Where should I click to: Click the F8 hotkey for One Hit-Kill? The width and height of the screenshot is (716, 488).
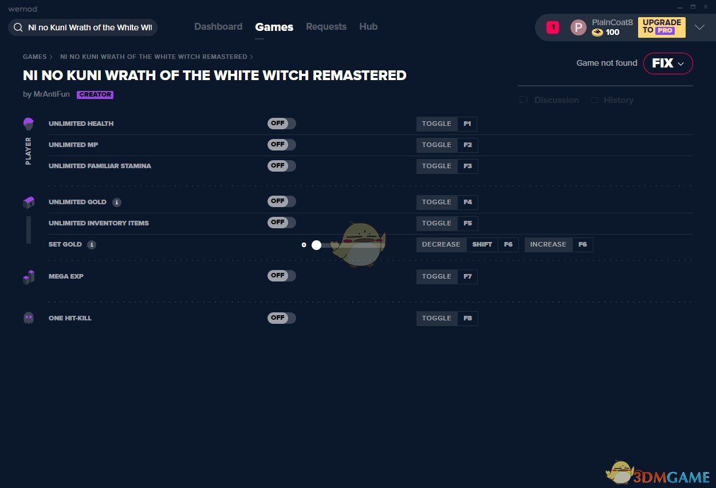tap(468, 319)
